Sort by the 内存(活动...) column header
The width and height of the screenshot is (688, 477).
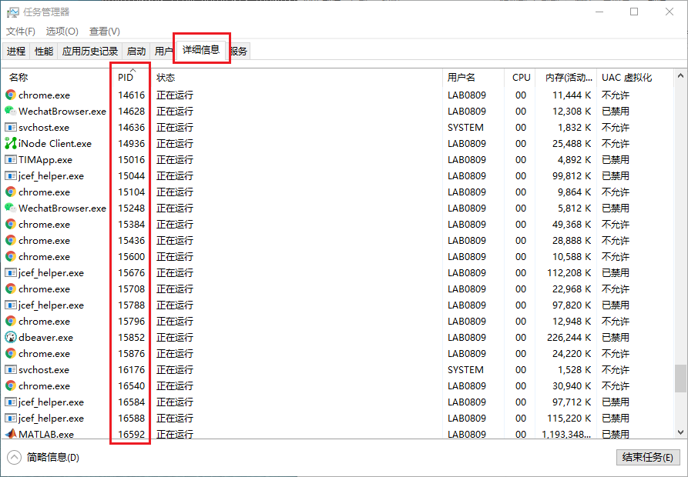[566, 78]
